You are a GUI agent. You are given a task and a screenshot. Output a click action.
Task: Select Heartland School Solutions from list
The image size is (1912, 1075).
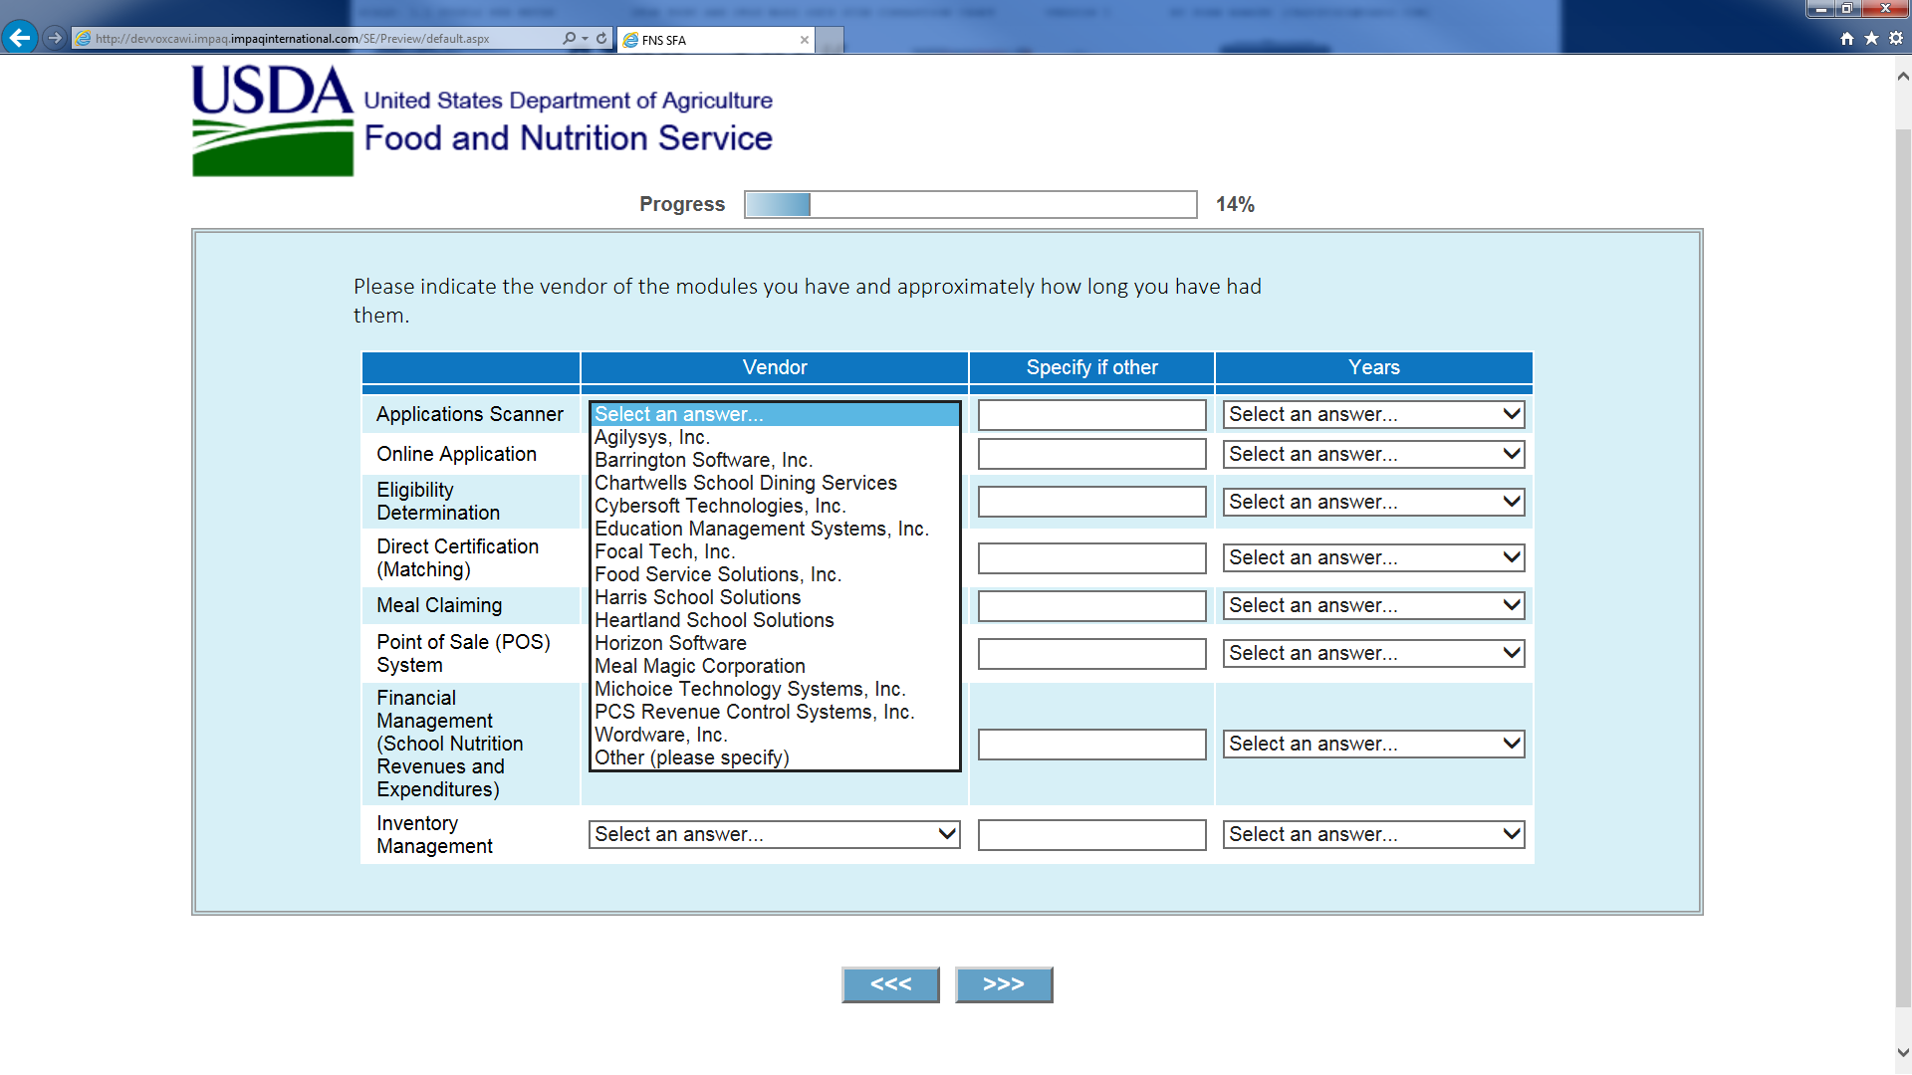(x=714, y=620)
